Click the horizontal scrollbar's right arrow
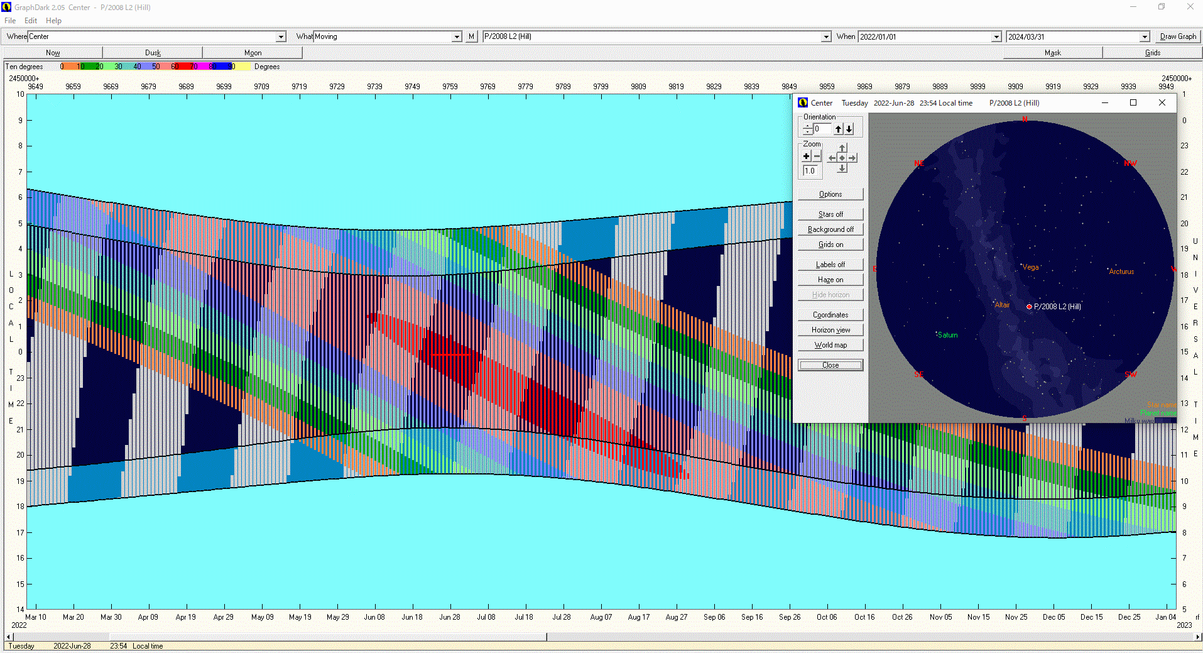The height and width of the screenshot is (653, 1203). (1198, 637)
